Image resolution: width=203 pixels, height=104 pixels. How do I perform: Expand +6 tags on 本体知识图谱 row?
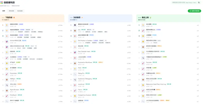(x=31, y=35)
